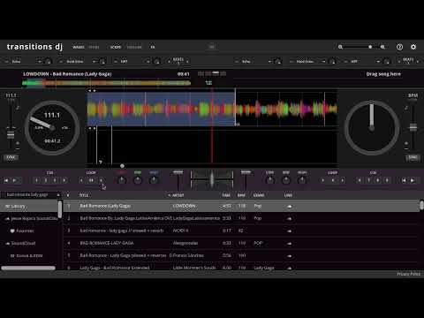Open the Privacy Policy link
The image size is (424, 318).
(409, 274)
